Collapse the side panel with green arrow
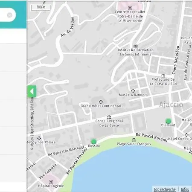 tap(32, 91)
